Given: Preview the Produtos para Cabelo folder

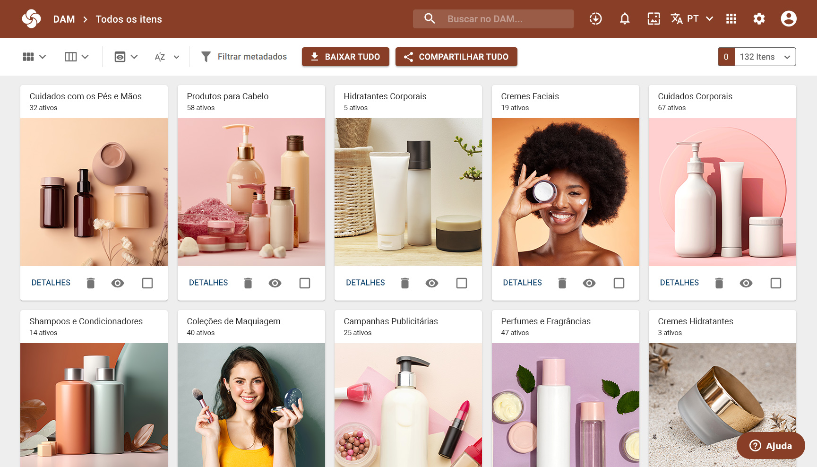Looking at the screenshot, I should coord(275,283).
